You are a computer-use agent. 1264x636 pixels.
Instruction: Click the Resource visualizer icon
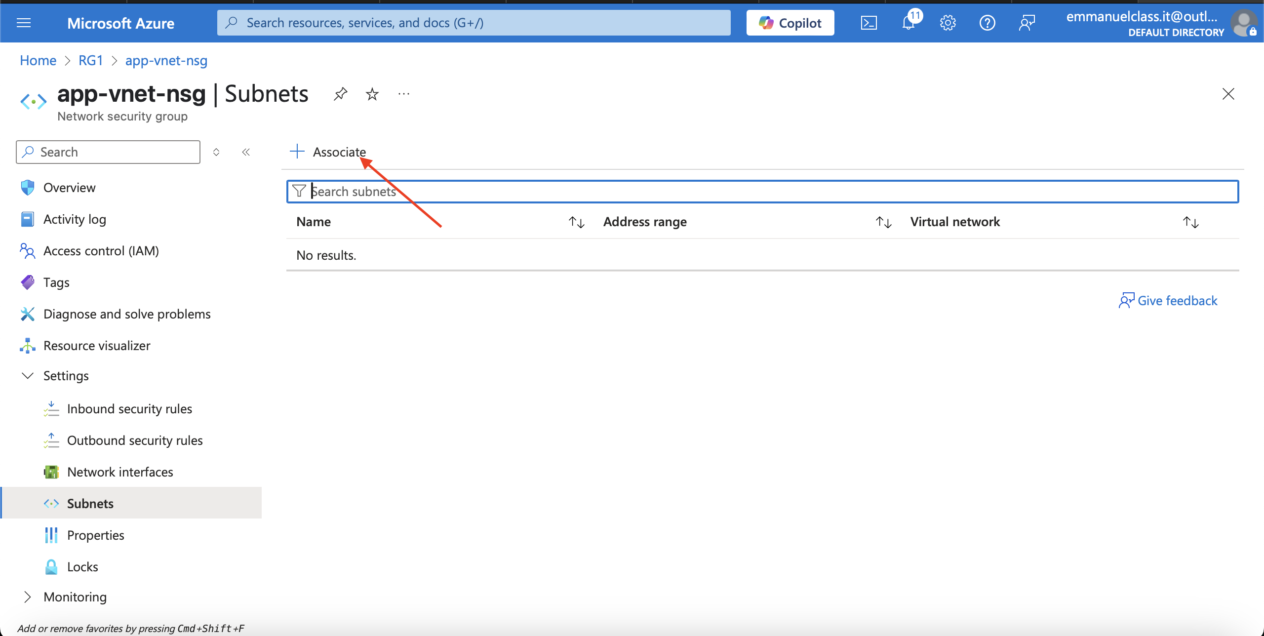point(28,346)
